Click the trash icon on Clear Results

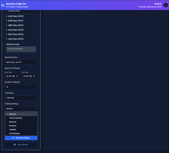(x=15, y=145)
